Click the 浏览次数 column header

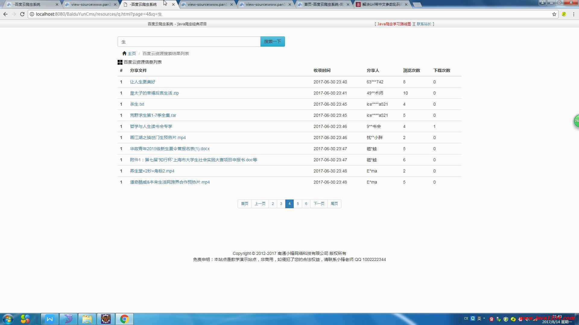coord(412,70)
